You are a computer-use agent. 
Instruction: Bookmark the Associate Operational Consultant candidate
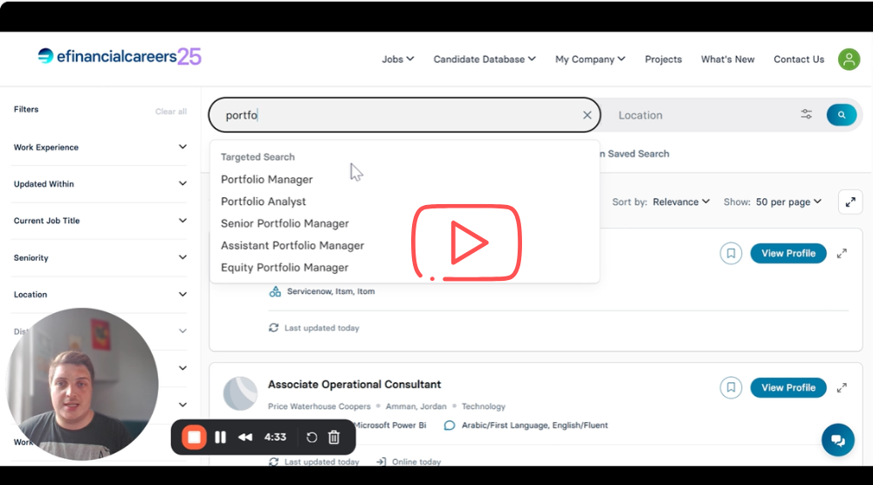(x=731, y=387)
